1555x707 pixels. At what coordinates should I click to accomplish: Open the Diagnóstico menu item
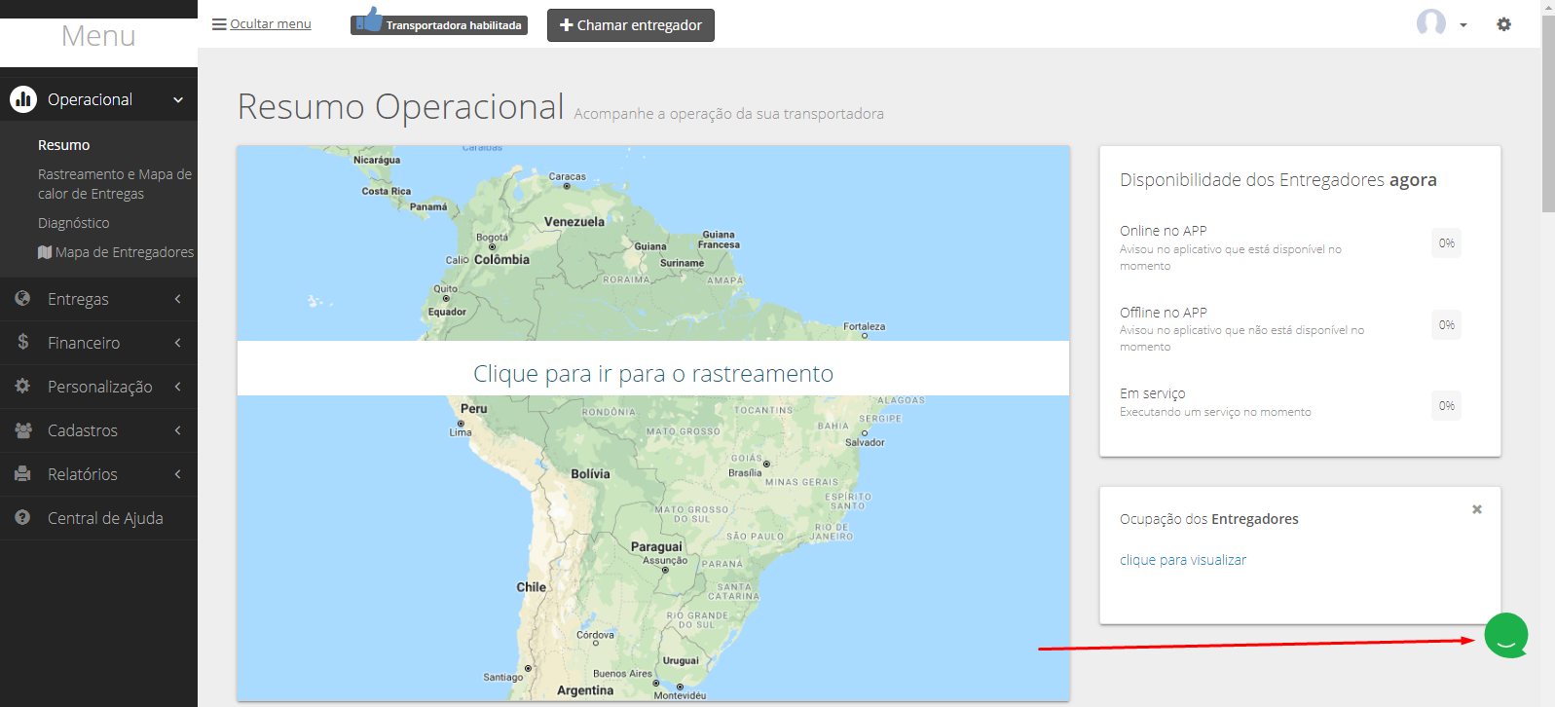click(x=74, y=223)
